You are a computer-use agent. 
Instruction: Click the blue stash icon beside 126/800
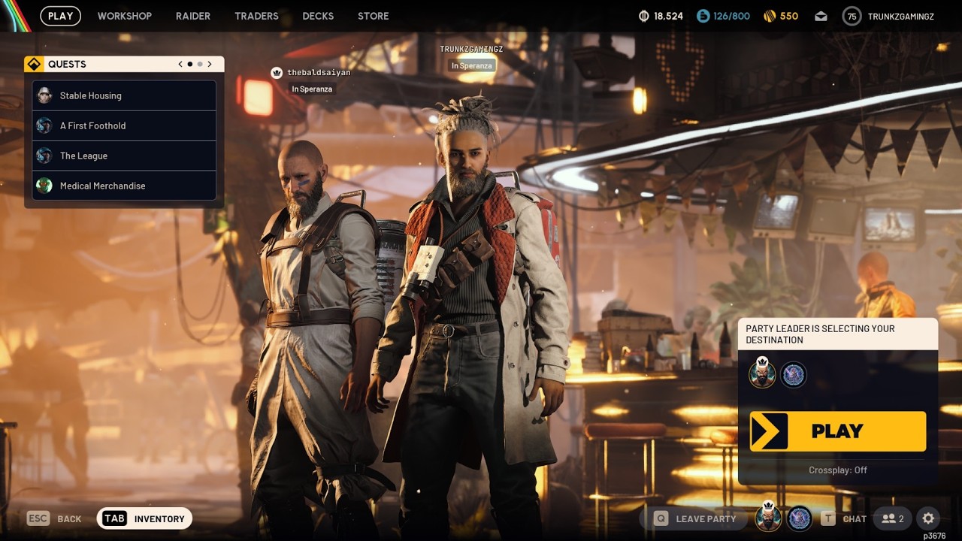point(703,16)
